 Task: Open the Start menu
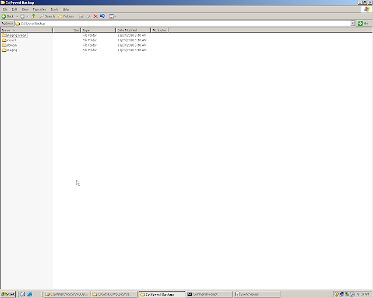pyautogui.click(x=8, y=294)
